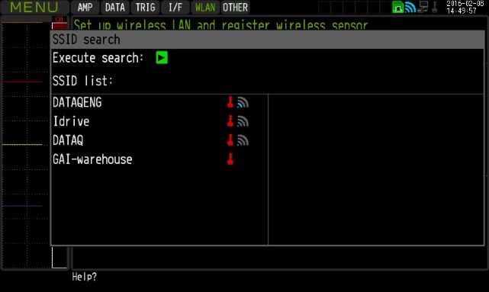Click the blue wireless signal status icon
The width and height of the screenshot is (489, 292).
click(410, 7)
